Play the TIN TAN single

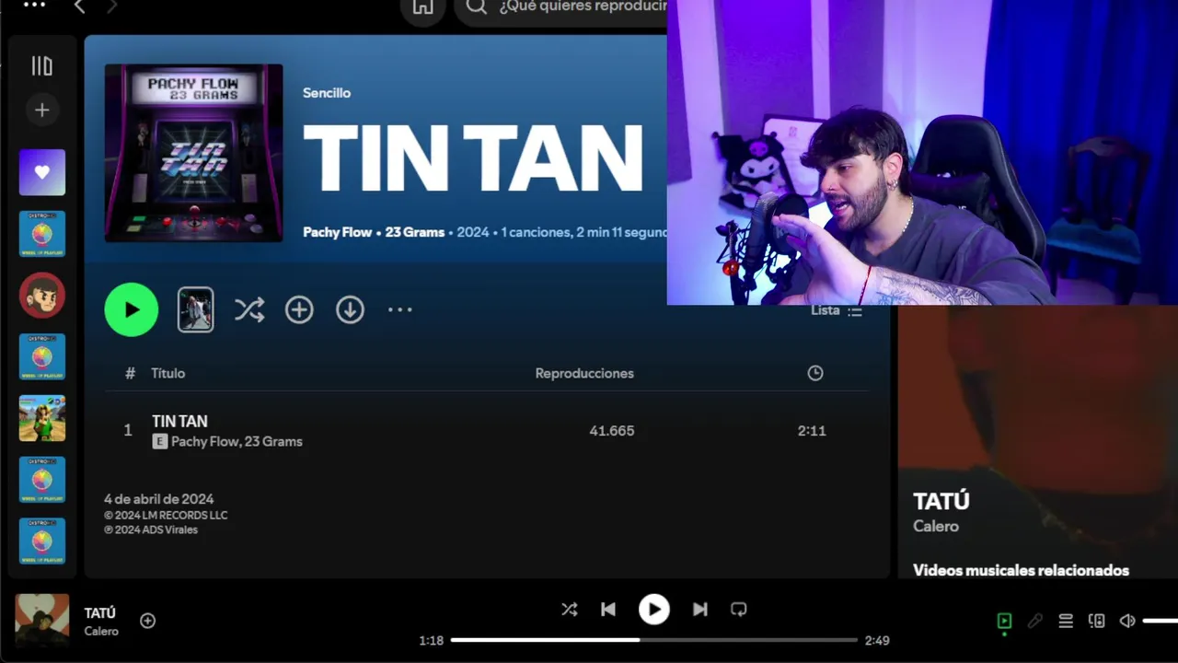[132, 309]
